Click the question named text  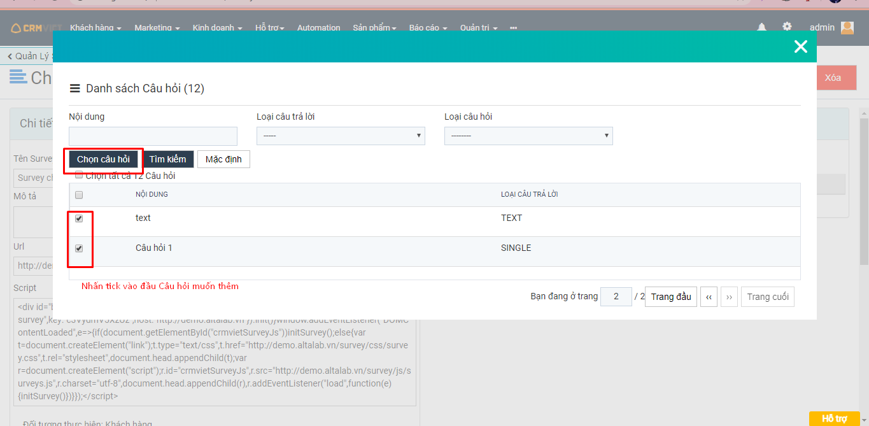[x=143, y=218]
